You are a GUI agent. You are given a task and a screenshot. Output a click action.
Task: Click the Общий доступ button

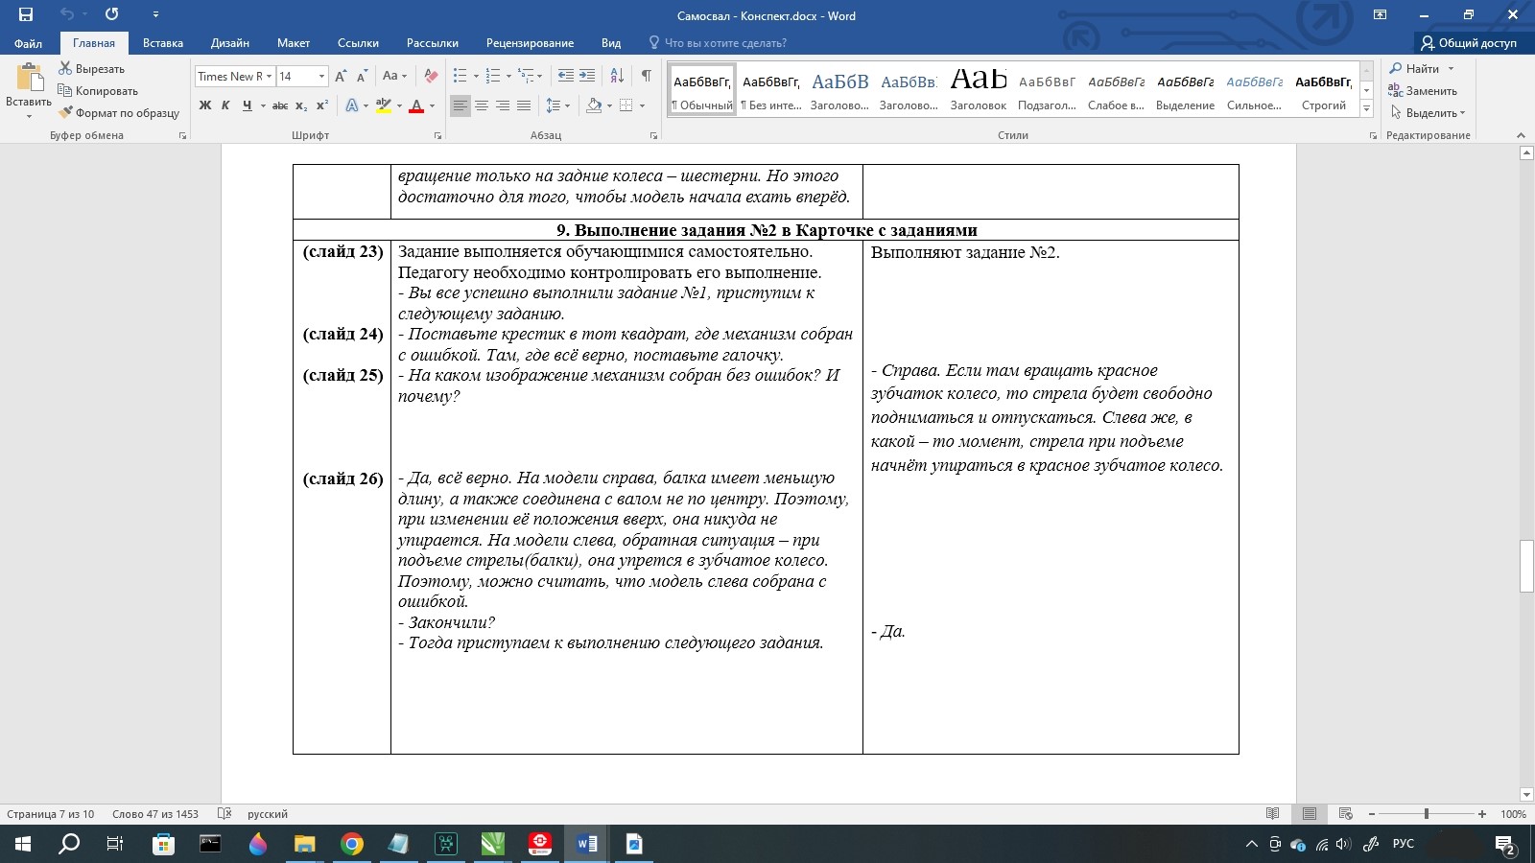(x=1469, y=43)
